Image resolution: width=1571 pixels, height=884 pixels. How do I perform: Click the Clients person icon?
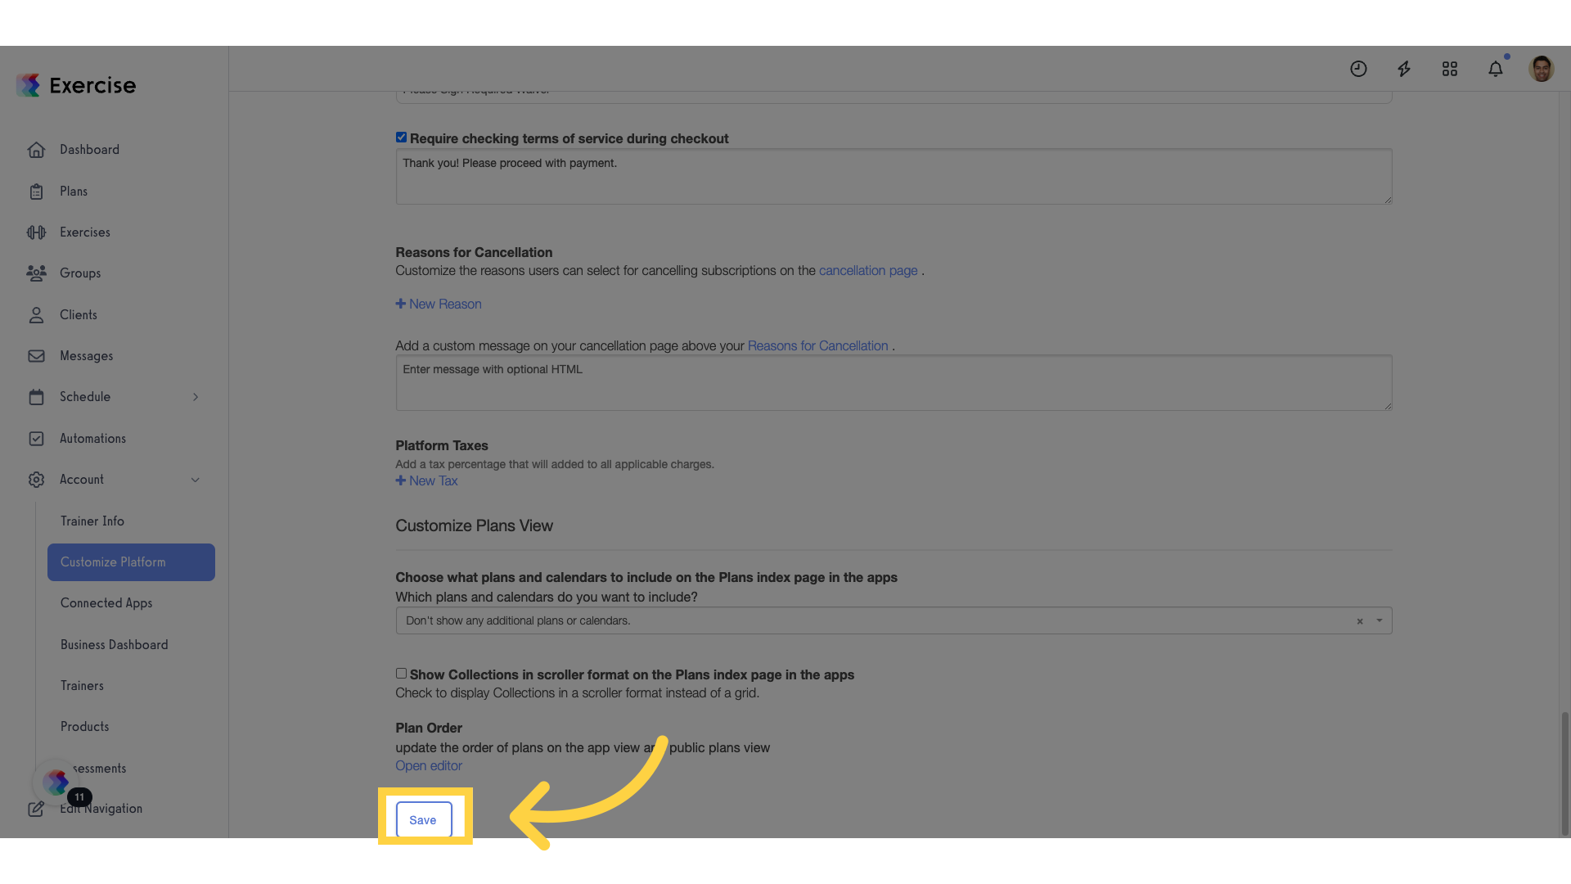(36, 315)
